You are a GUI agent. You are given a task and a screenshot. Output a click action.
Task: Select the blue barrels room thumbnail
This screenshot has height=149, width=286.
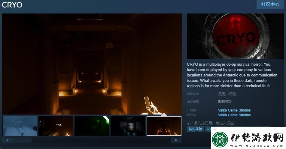tap(128, 126)
